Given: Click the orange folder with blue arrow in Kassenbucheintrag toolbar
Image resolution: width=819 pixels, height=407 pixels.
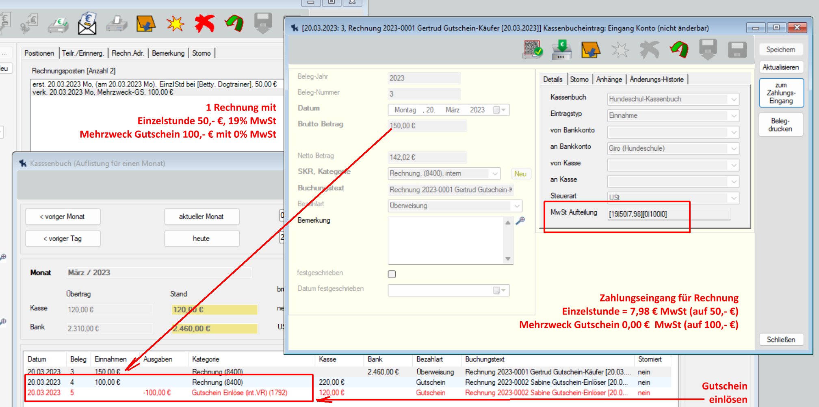Looking at the screenshot, I should point(590,50).
